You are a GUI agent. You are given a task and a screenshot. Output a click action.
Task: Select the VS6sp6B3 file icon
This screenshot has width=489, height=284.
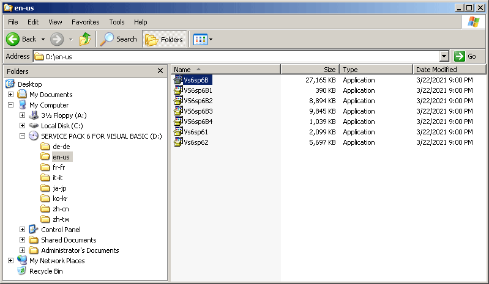178,111
